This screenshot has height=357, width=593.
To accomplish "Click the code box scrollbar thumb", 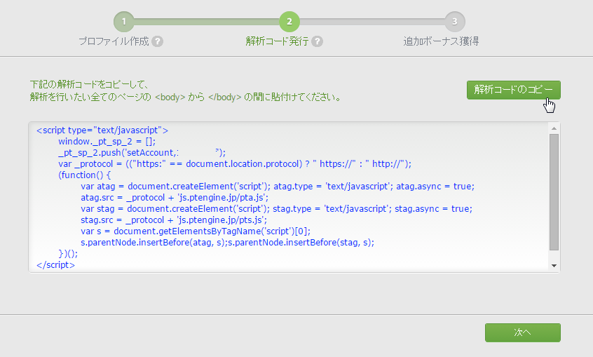I will pyautogui.click(x=554, y=192).
